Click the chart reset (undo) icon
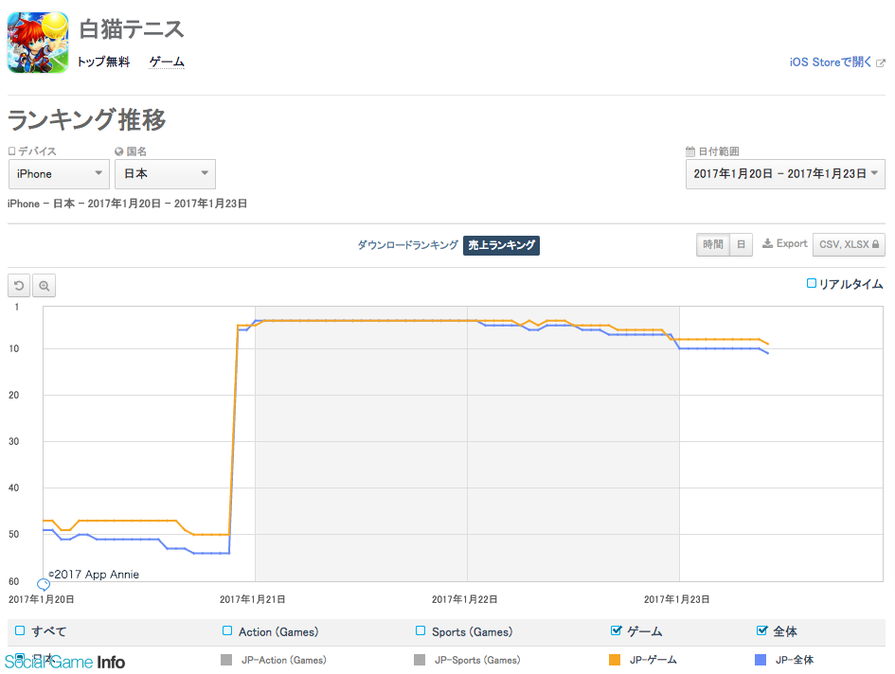Screen dimensions: 895x674 tap(19, 285)
